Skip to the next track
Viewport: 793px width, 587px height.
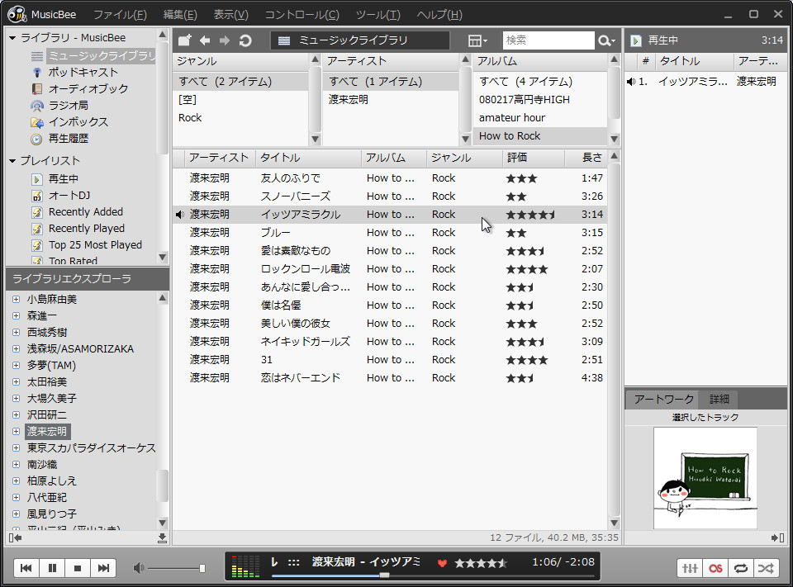105,566
